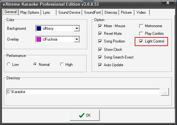This screenshot has width=177, height=125.
Task: Toggle the Reset Mute checkbox
Action: (100, 34)
